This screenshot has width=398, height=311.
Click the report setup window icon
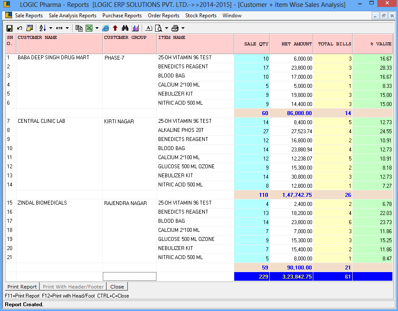(30, 28)
